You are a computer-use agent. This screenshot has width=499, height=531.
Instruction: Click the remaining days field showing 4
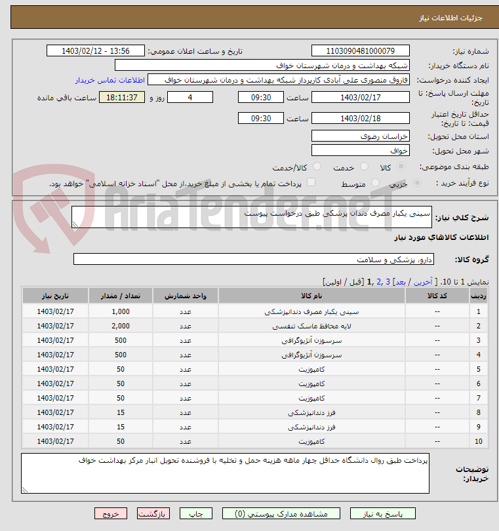[x=190, y=98]
